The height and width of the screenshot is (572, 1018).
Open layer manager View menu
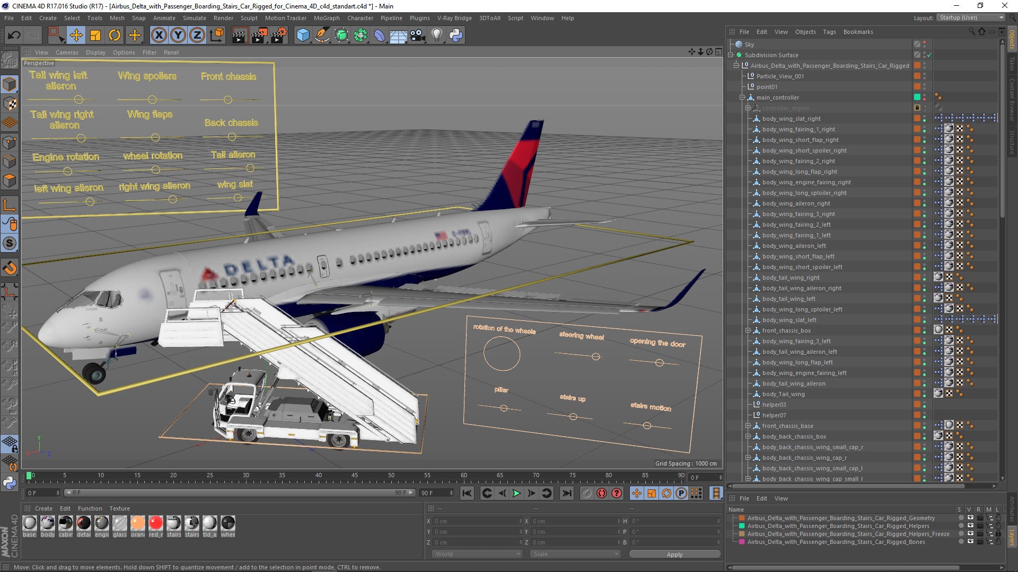[x=781, y=498]
